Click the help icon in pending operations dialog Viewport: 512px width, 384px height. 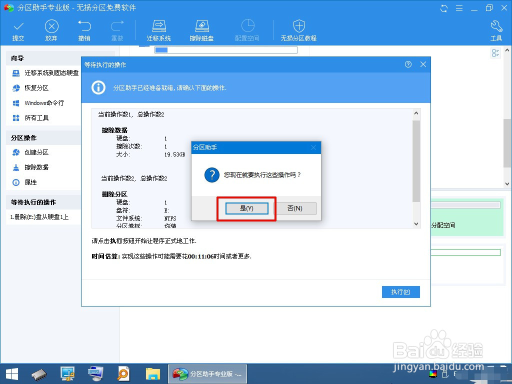tap(408, 64)
